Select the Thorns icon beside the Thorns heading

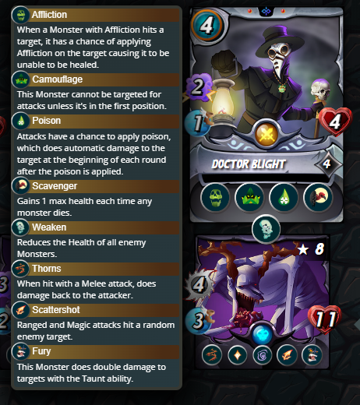[21, 269]
